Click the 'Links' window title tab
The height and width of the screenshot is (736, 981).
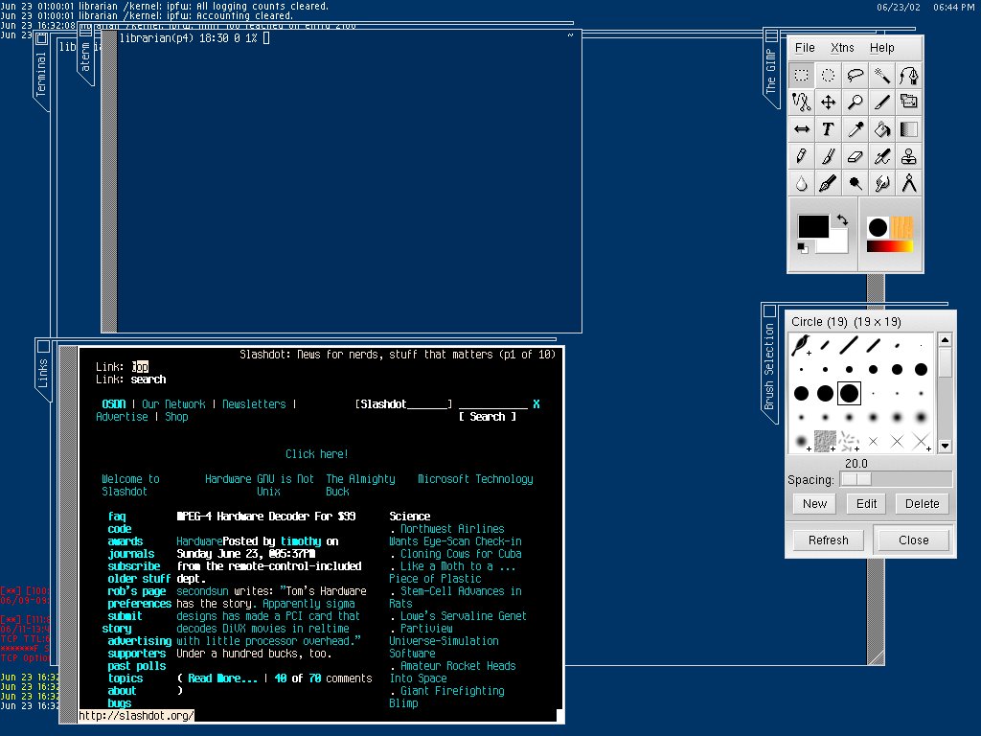[42, 373]
